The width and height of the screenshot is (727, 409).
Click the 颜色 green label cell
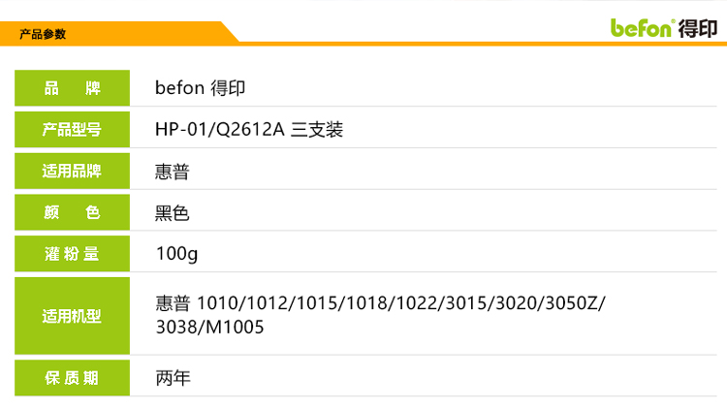(72, 213)
